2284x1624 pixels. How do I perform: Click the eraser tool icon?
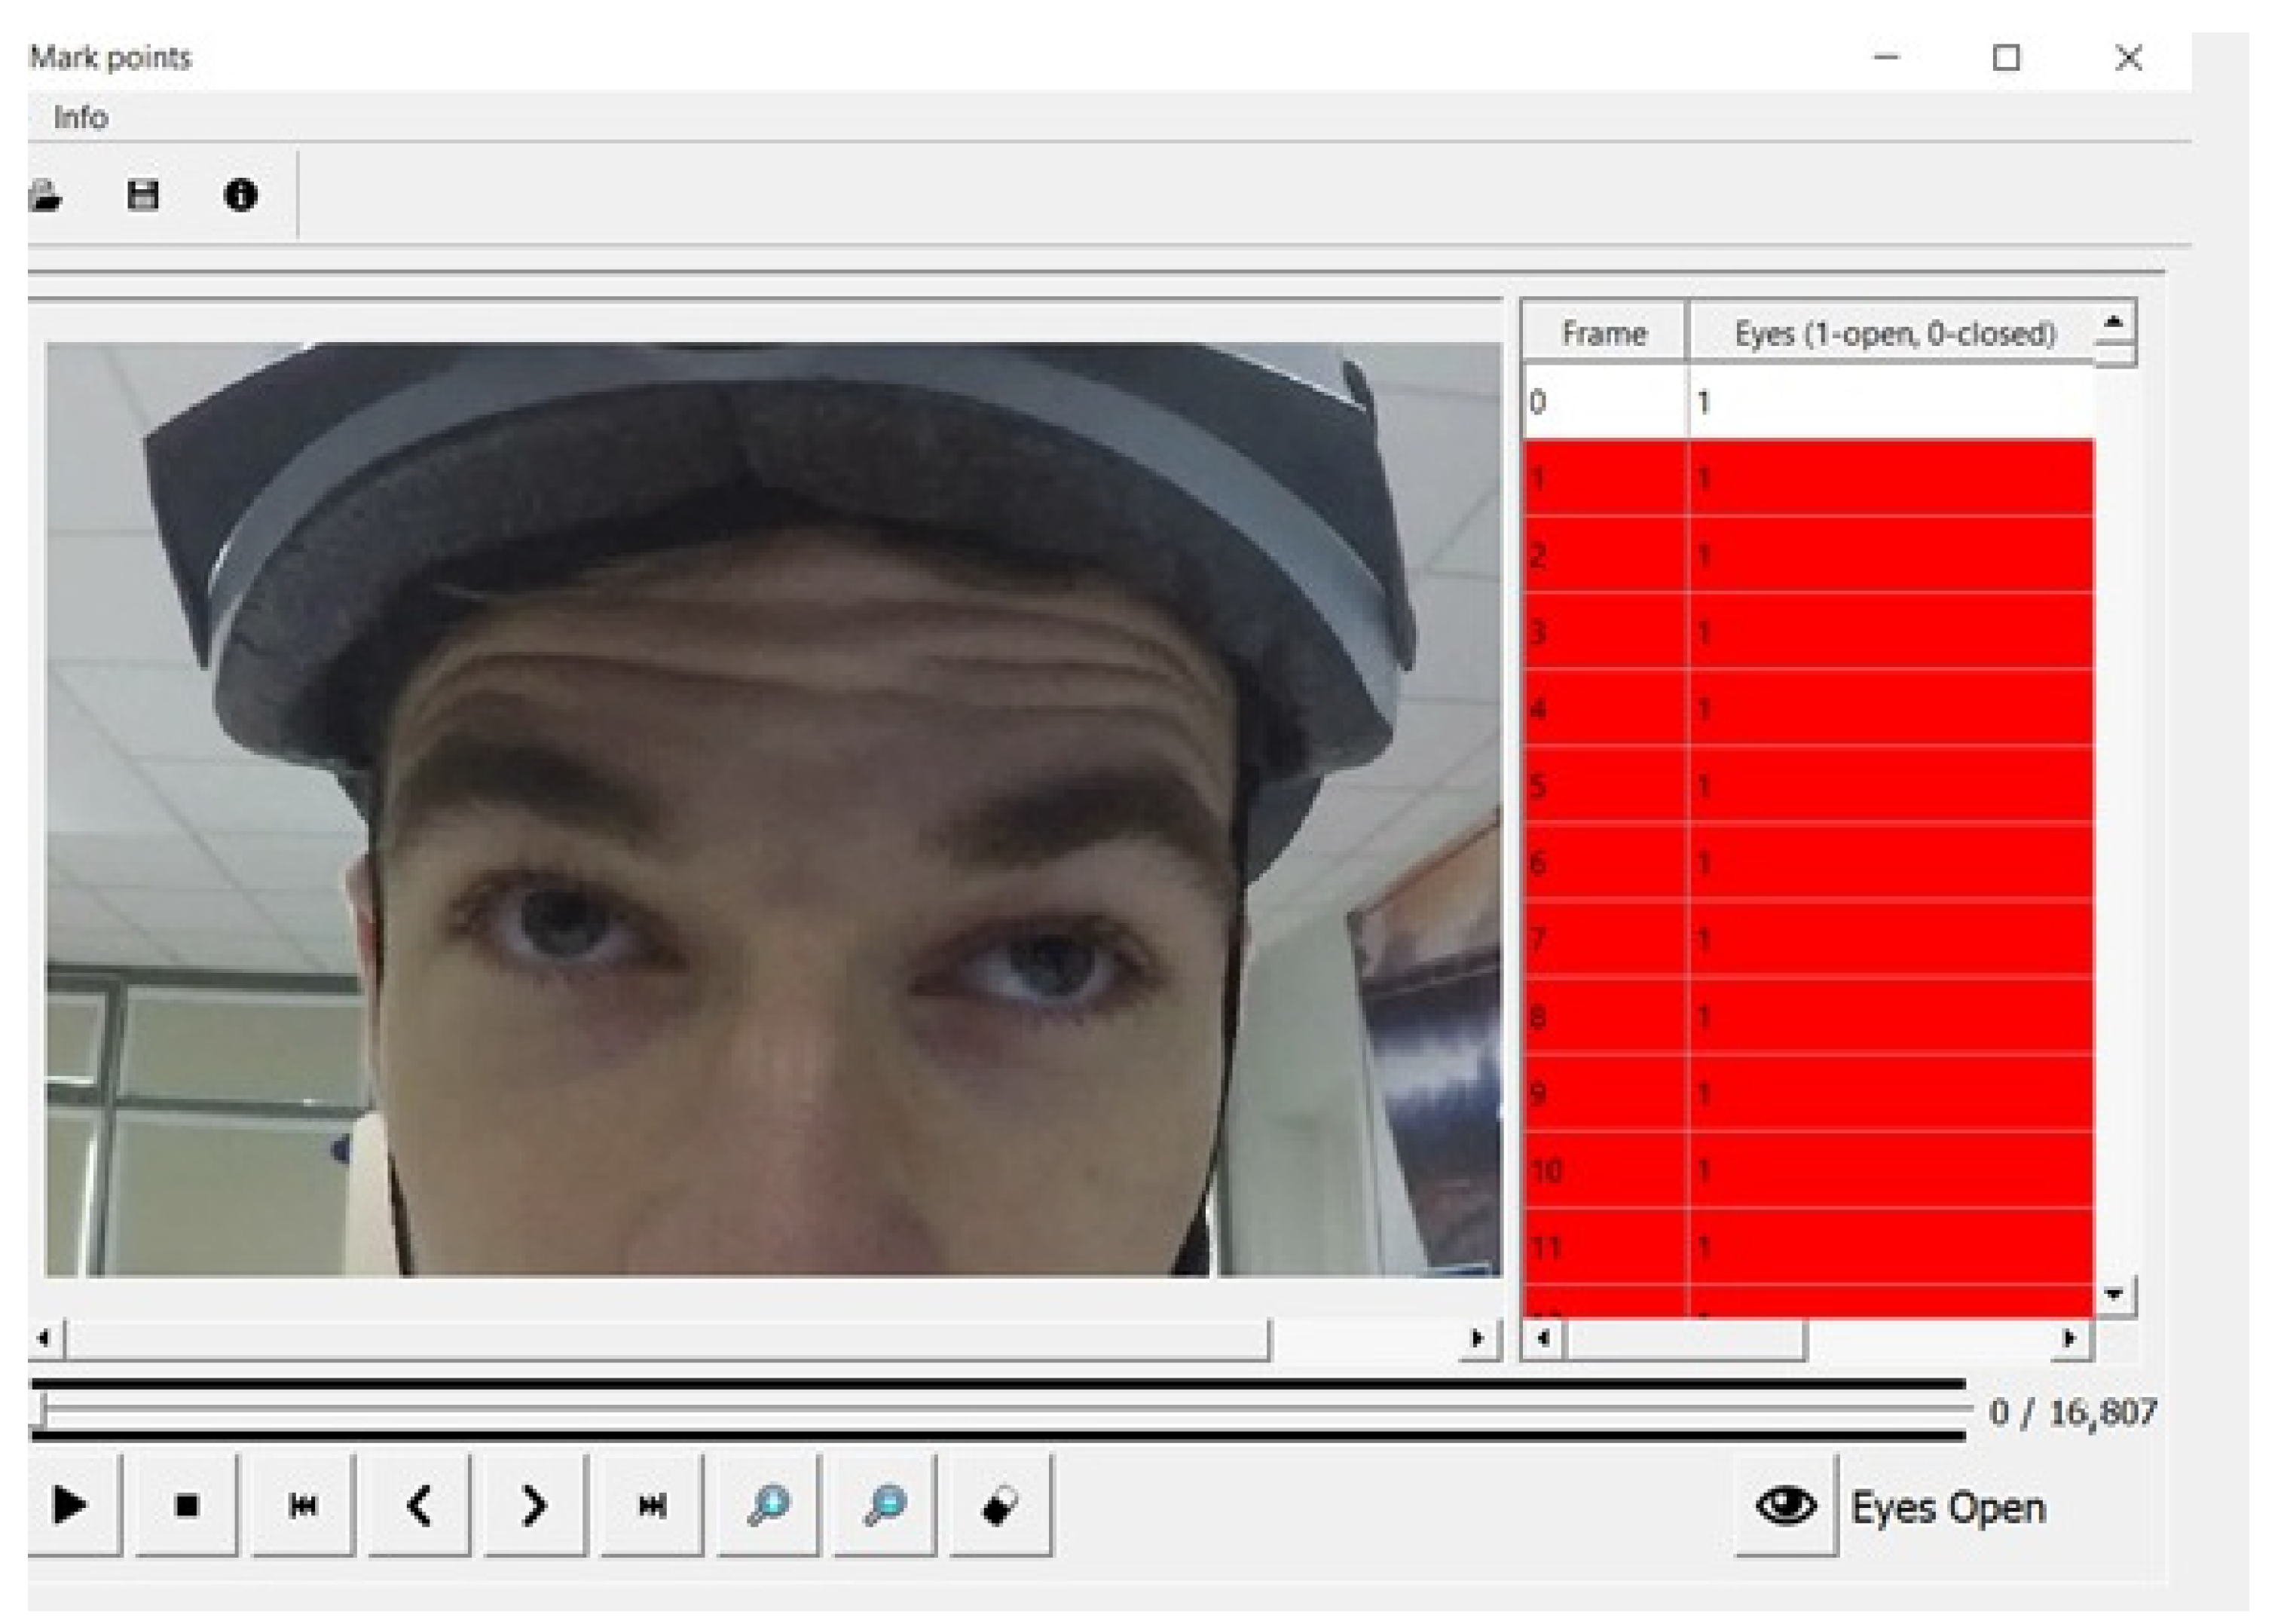[x=1000, y=1505]
